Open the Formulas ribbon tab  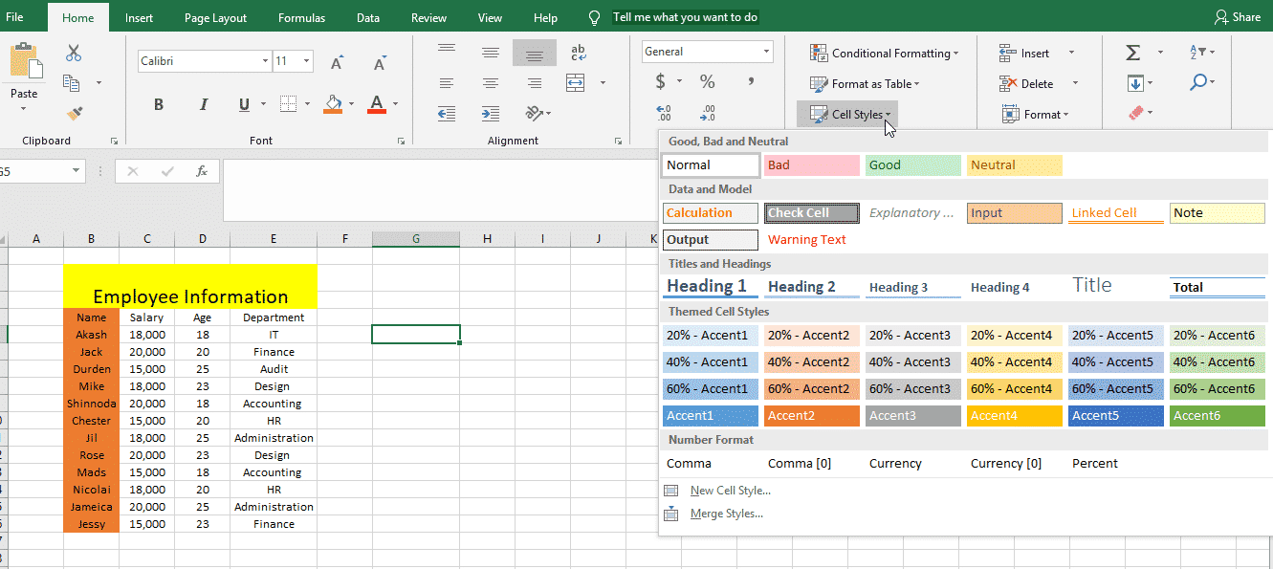(301, 17)
